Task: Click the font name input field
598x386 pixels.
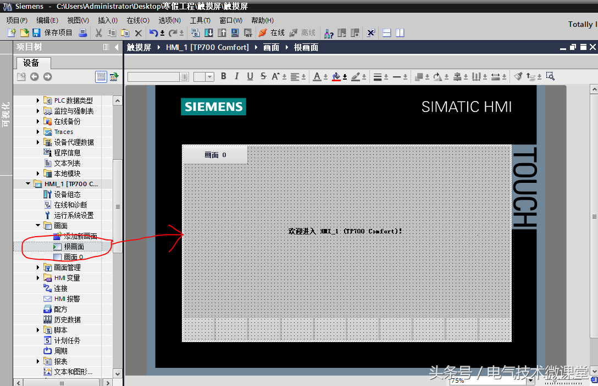Action: pyautogui.click(x=154, y=77)
